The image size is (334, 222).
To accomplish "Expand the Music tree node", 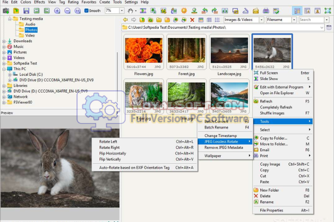I will (4, 47).
